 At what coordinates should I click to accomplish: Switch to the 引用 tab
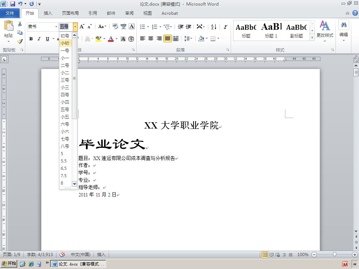coord(93,13)
